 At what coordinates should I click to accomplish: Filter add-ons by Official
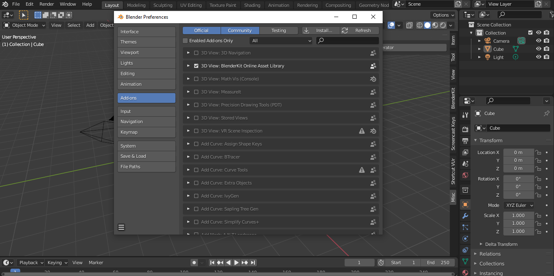coord(201,30)
